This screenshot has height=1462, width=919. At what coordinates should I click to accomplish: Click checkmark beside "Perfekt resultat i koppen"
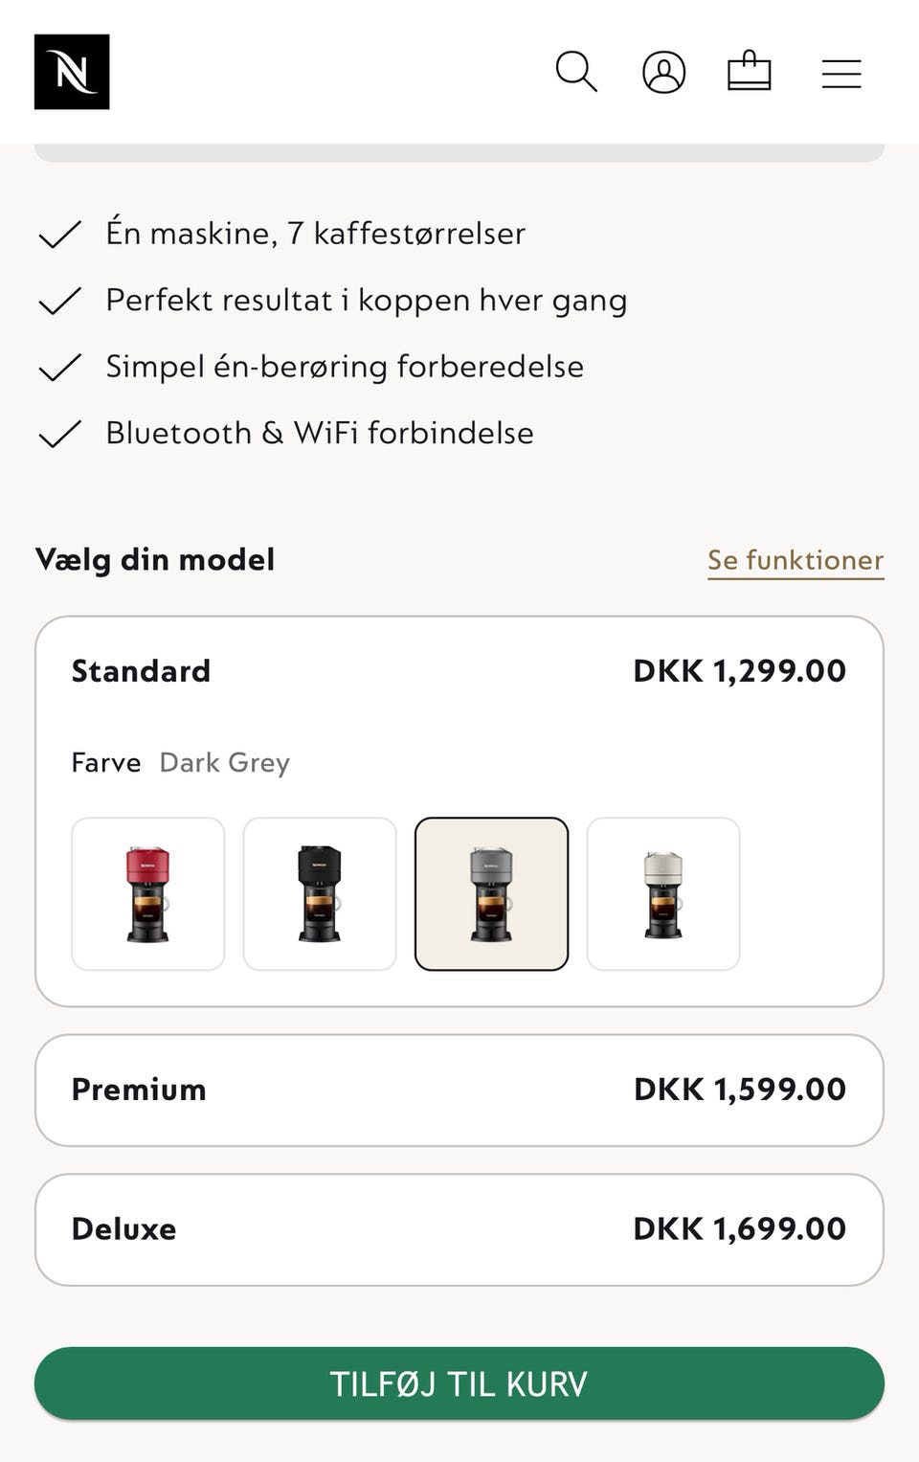click(x=59, y=302)
